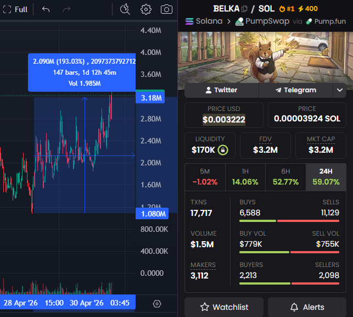
Task: Click the fire #1 trending badge
Action: click(287, 9)
